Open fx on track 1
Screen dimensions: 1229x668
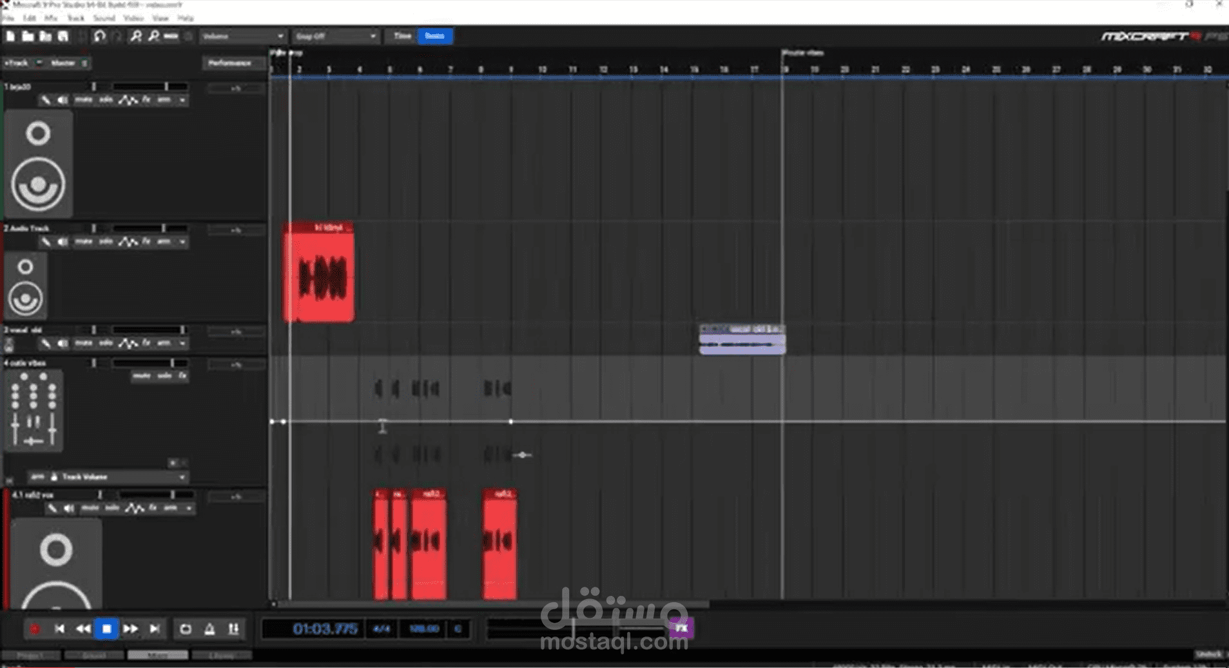click(x=146, y=99)
